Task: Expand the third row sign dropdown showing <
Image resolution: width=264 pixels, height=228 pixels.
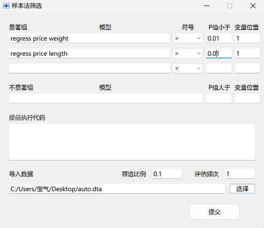Action: pyautogui.click(x=187, y=69)
